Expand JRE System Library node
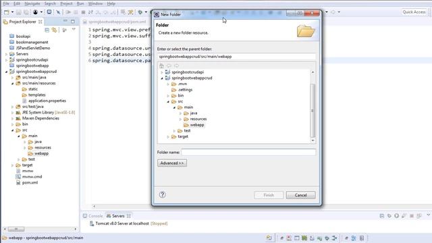432x243 pixels. (x=12, y=113)
